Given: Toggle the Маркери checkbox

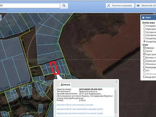Looking at the screenshot, I should [144, 47].
